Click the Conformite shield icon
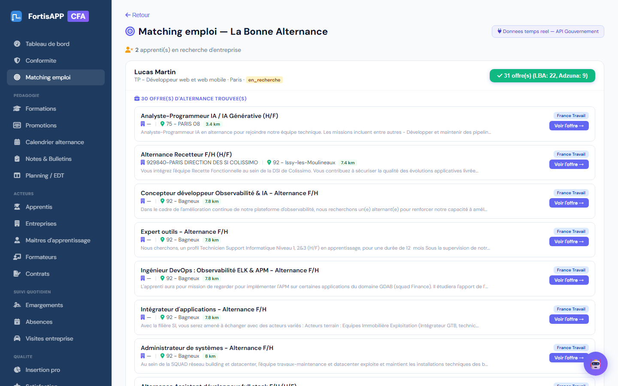The width and height of the screenshot is (618, 386). point(17,60)
